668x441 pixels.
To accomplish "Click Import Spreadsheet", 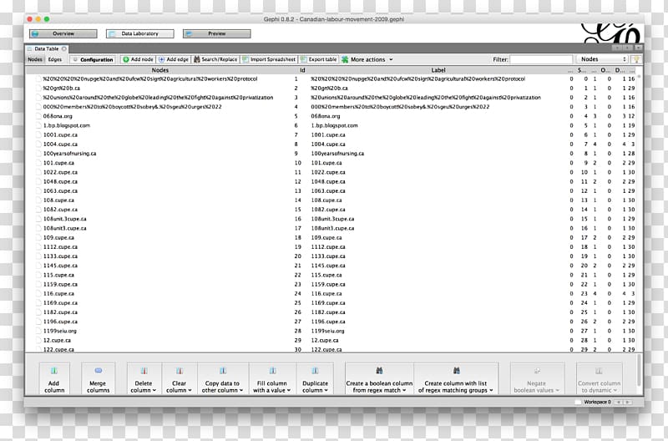I will (x=269, y=59).
